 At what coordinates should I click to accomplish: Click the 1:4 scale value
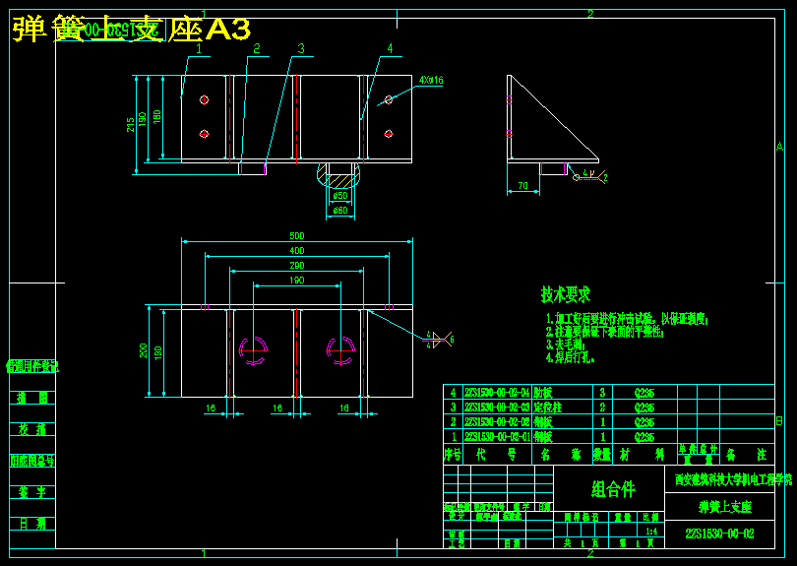pyautogui.click(x=651, y=532)
